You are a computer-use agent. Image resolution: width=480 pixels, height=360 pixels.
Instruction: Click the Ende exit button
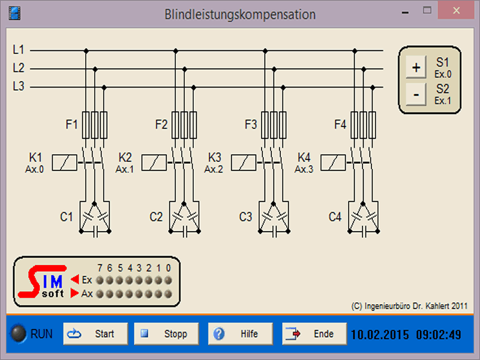(x=314, y=334)
